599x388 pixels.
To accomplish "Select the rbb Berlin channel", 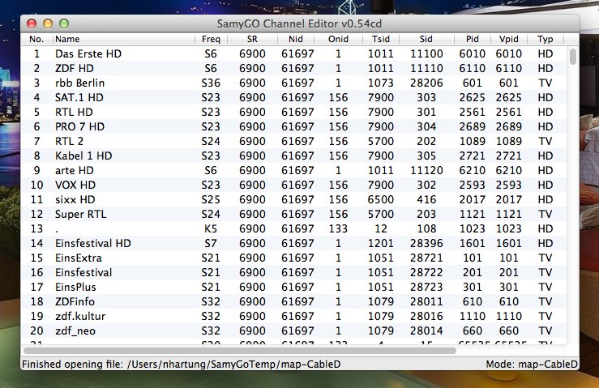I will (x=80, y=83).
